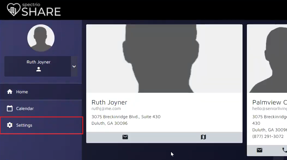Open the Calendar menu item
This screenshot has width=287, height=160.
point(25,109)
